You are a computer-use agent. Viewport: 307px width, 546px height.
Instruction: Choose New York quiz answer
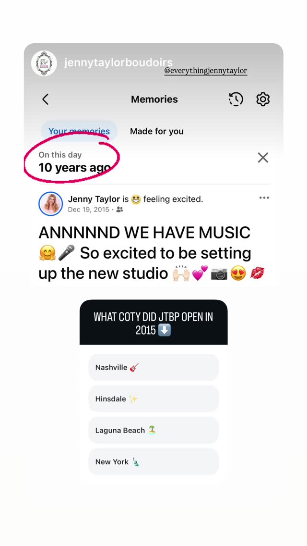coord(153,462)
